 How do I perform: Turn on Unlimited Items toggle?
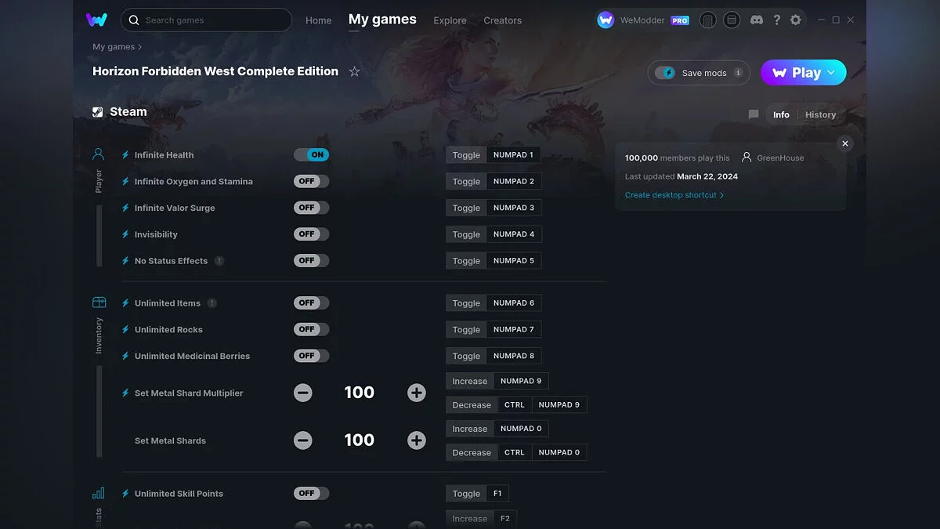[x=312, y=303]
